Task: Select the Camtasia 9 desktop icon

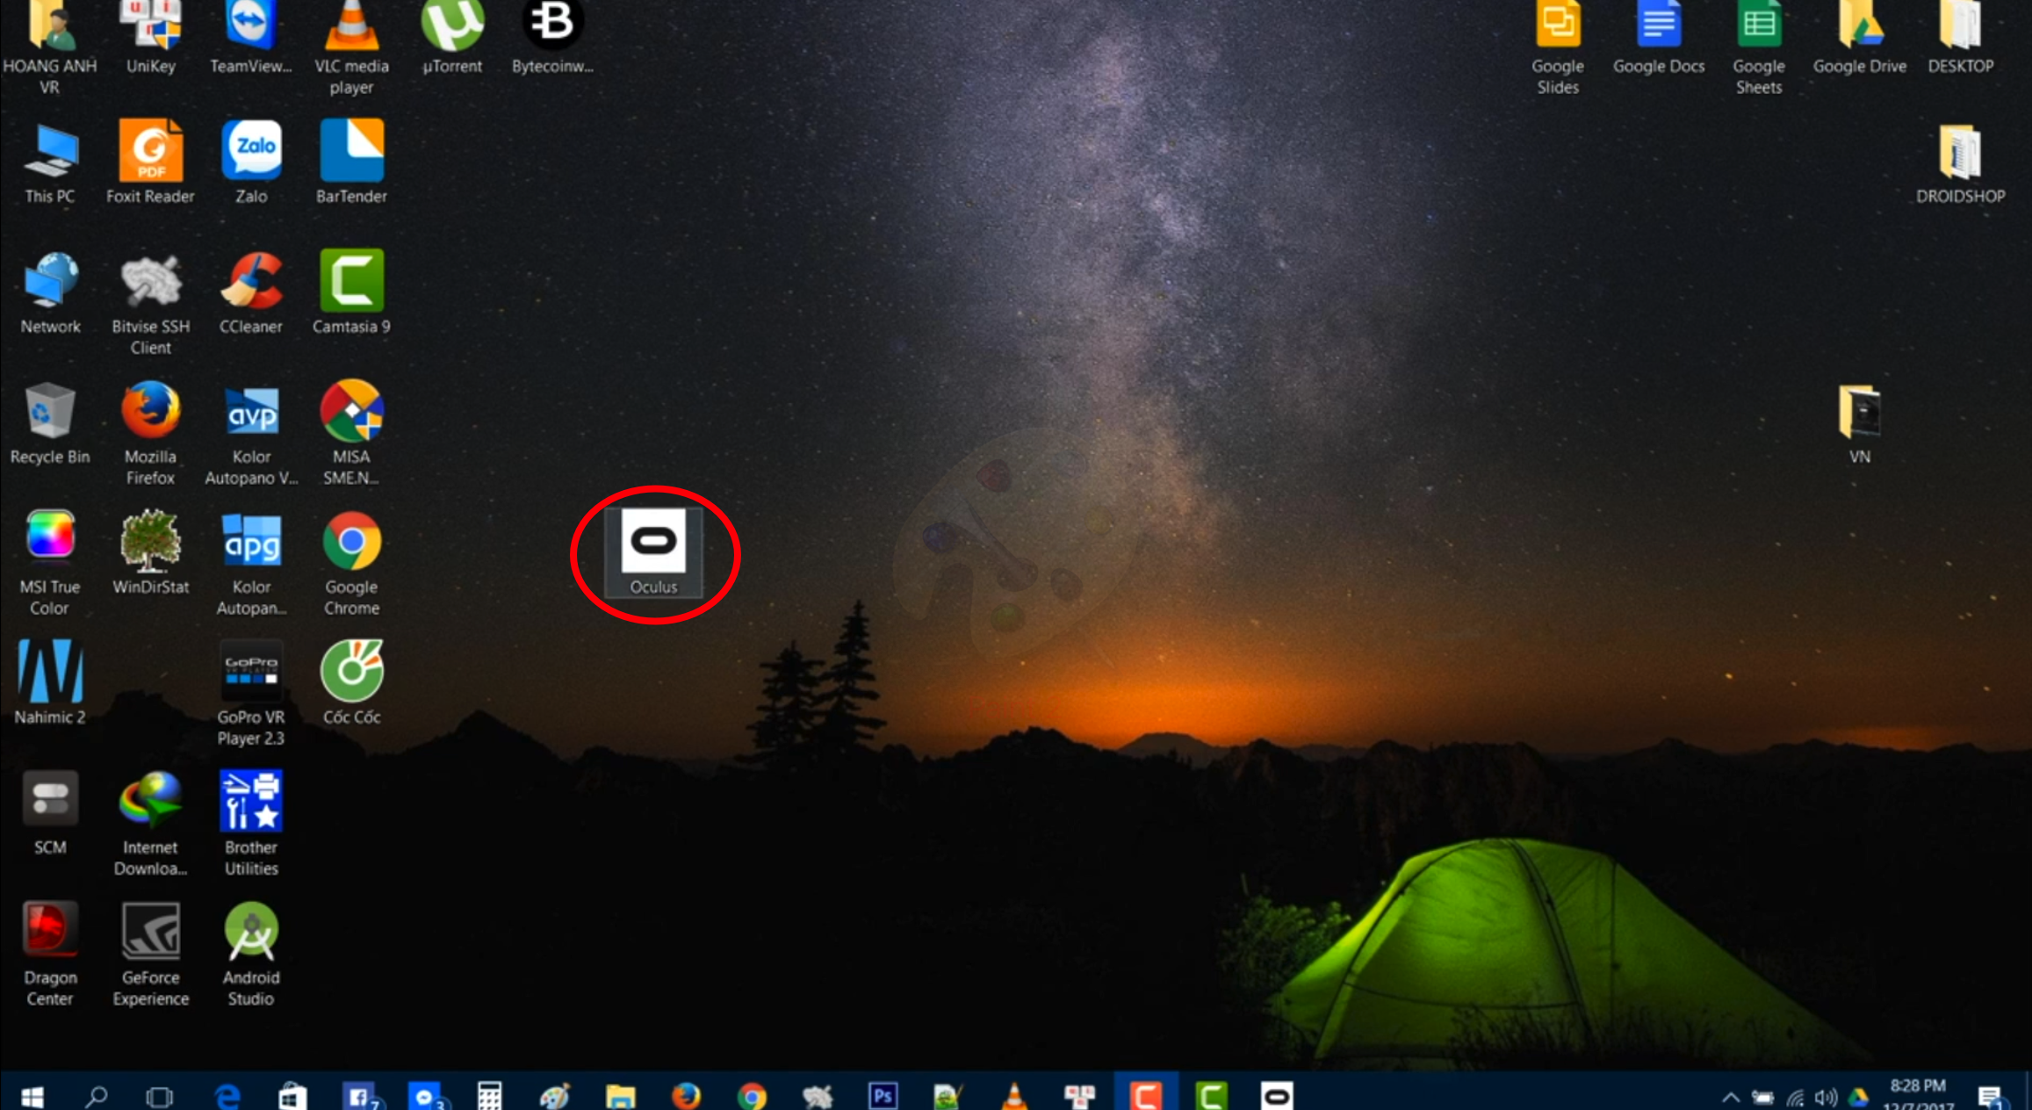Action: 351,292
